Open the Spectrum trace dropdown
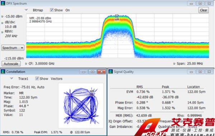Viewport: 215px width, 136px height. (13, 48)
